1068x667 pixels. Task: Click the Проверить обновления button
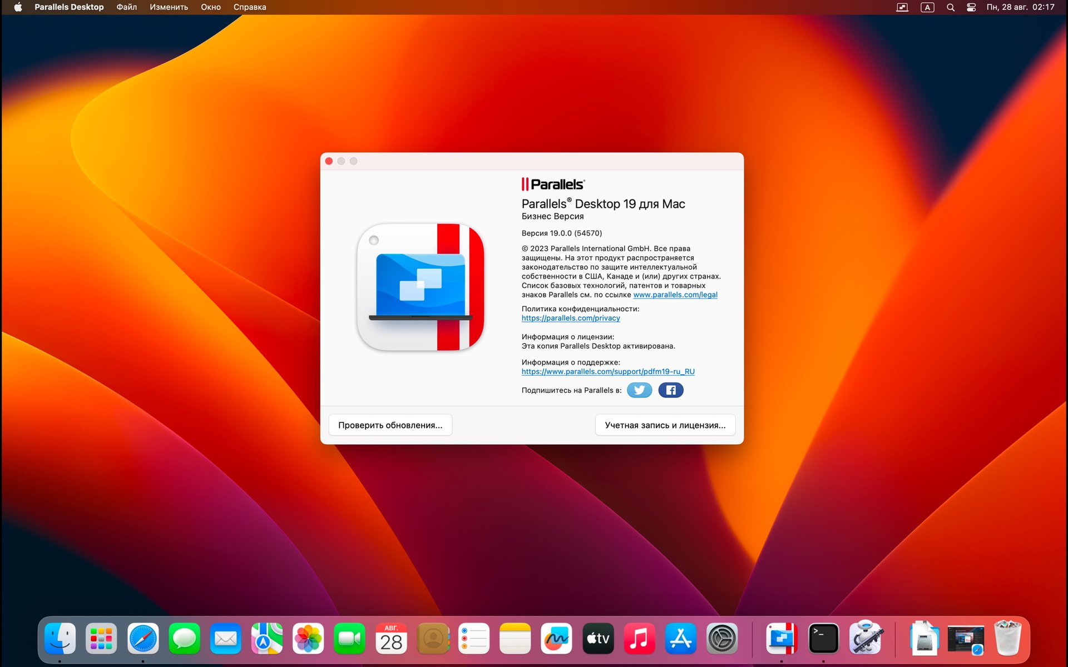pyautogui.click(x=390, y=425)
